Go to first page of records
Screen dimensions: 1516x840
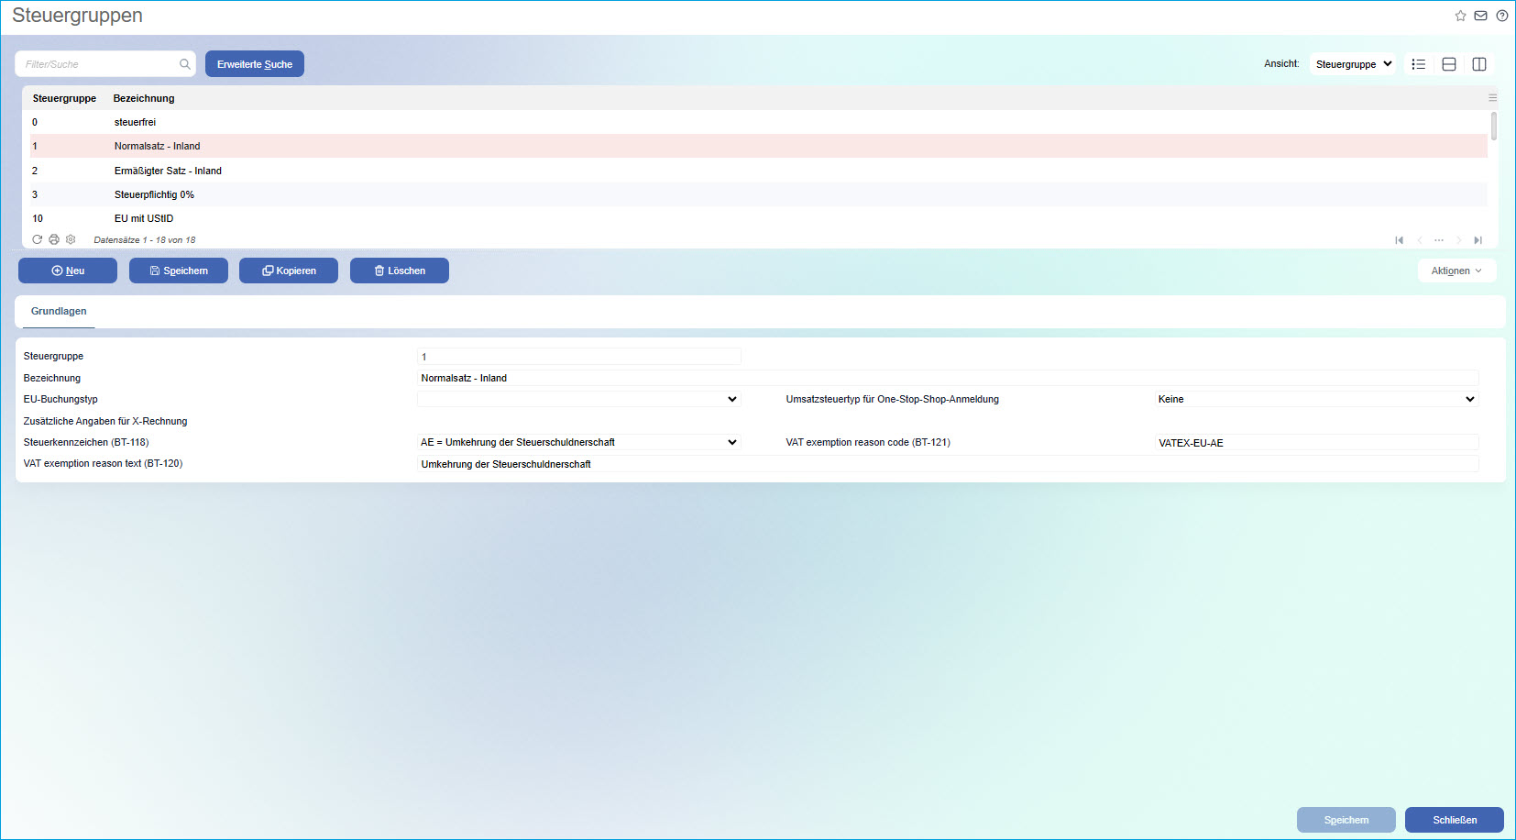(x=1400, y=240)
